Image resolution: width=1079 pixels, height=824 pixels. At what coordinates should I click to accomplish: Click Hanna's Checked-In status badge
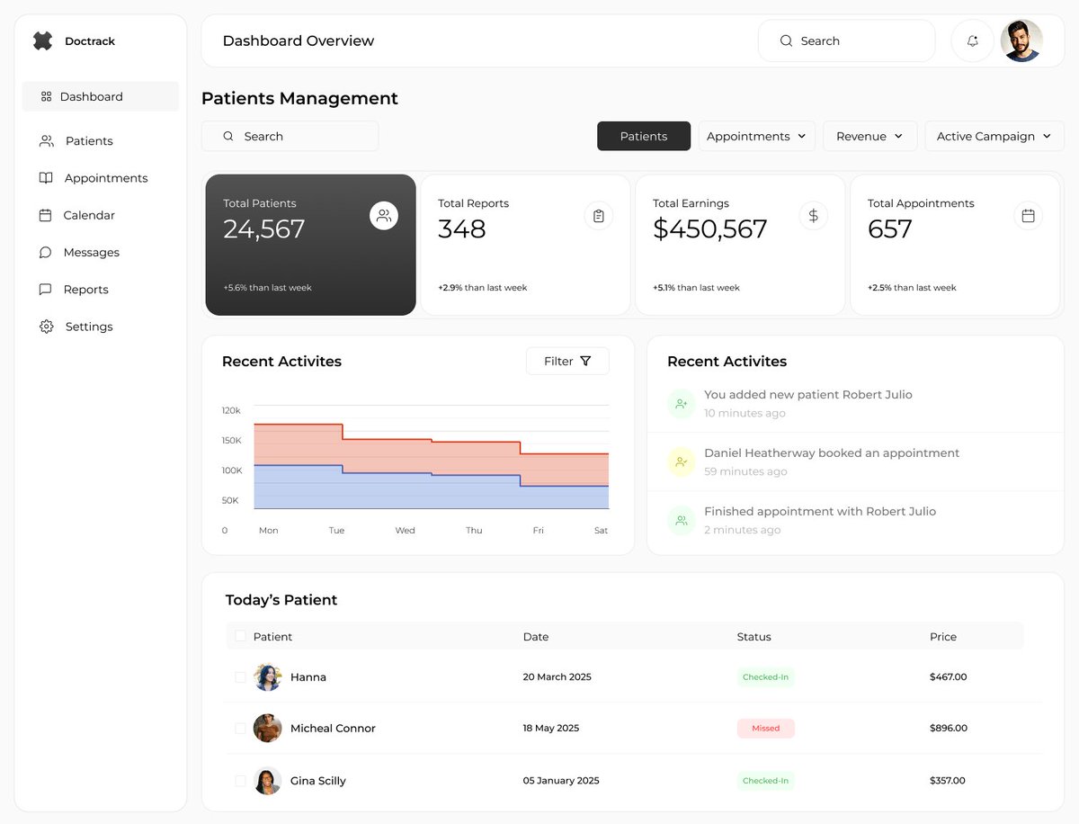click(766, 677)
